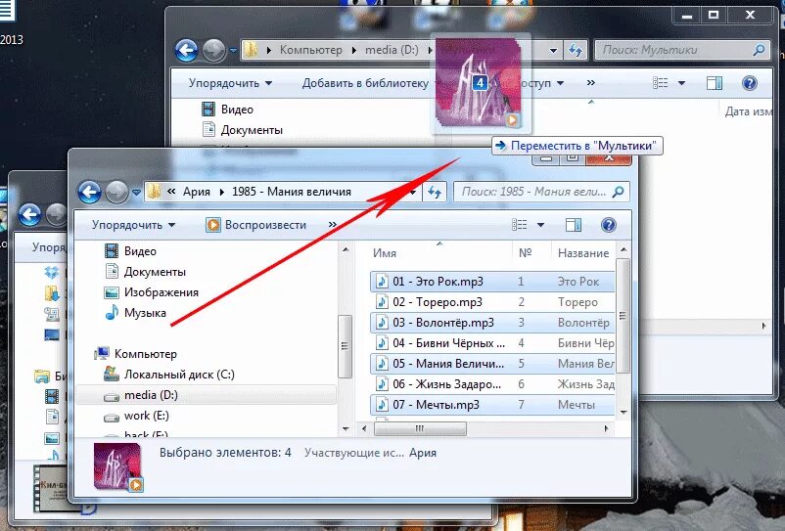The width and height of the screenshot is (785, 531).
Task: Open Help in Мультики window
Action: point(750,83)
